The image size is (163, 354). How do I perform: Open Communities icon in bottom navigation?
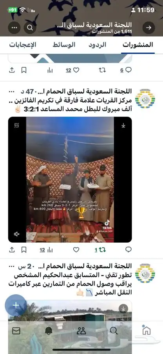[81, 331]
